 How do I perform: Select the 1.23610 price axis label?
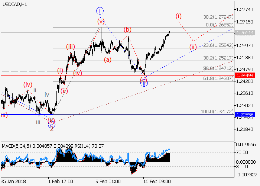tap(244, 93)
